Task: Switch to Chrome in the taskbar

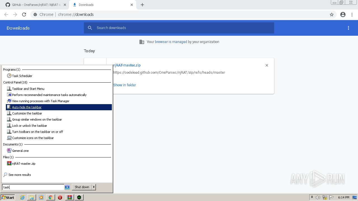Action: coord(50,197)
